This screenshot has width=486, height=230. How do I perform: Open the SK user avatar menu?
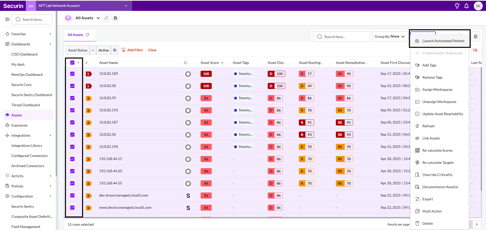pyautogui.click(x=478, y=6)
